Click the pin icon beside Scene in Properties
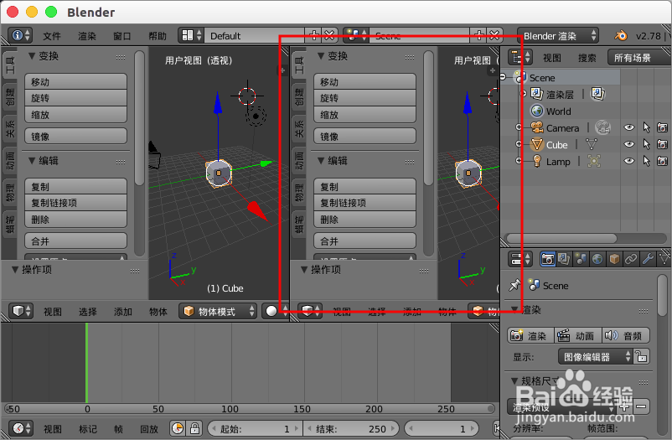The width and height of the screenshot is (672, 440). (x=514, y=285)
